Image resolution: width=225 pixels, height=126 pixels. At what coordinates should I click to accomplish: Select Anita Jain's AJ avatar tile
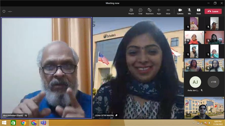pos(195,82)
